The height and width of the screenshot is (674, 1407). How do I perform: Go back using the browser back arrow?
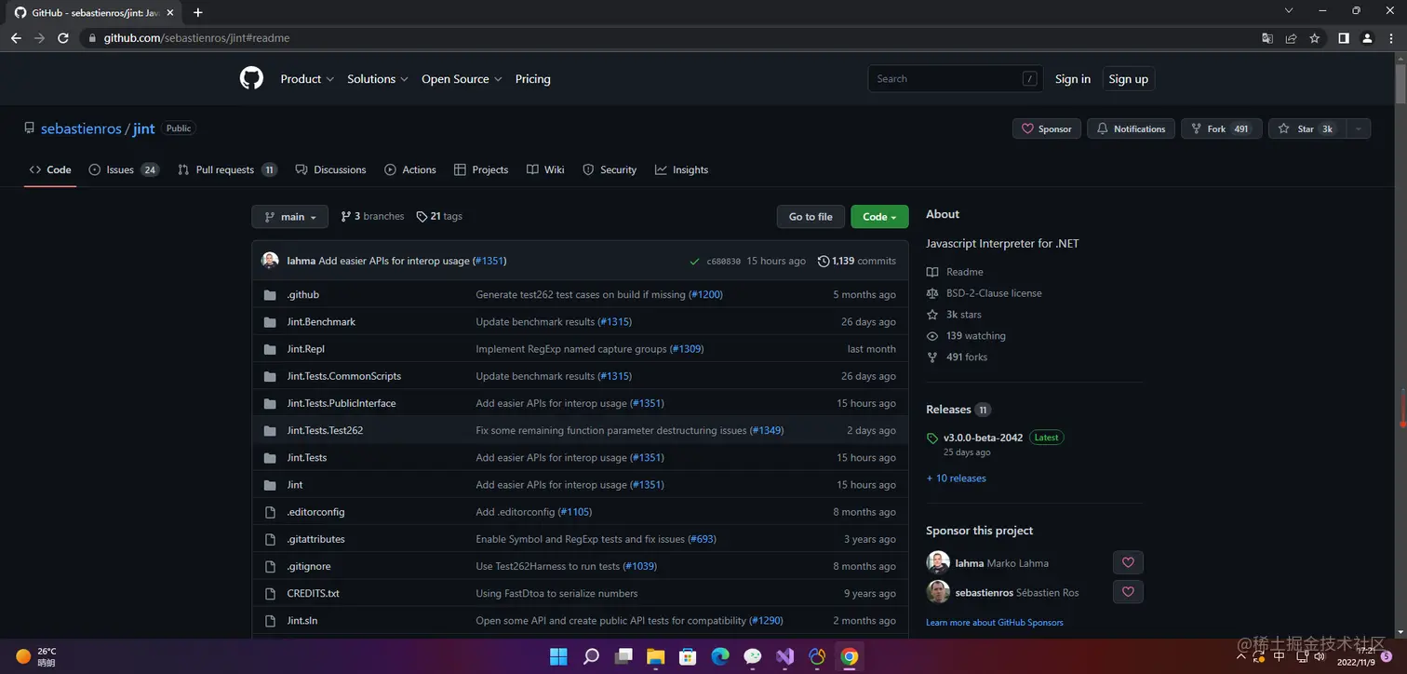pos(16,38)
